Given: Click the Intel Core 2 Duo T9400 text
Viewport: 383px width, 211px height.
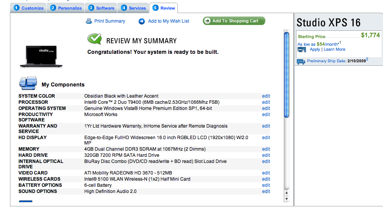Looking at the screenshot, I should pyautogui.click(x=152, y=102).
